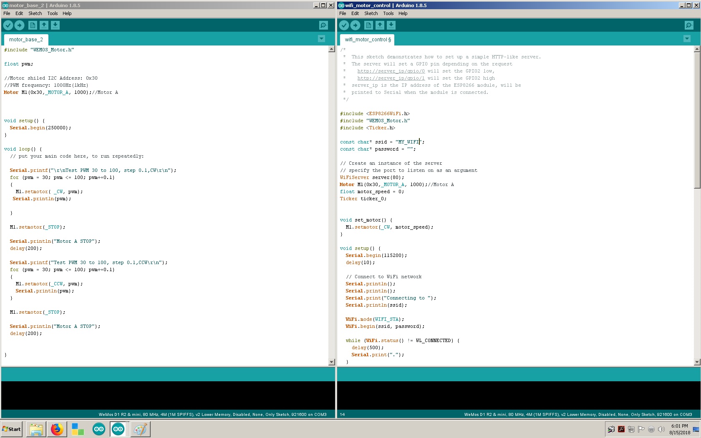Save sketch in wifi_motor_control window
701x438 pixels.
click(x=391, y=25)
